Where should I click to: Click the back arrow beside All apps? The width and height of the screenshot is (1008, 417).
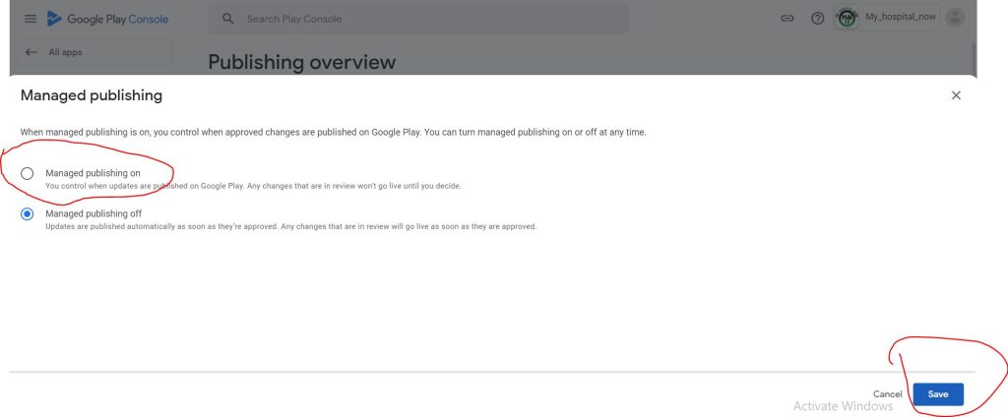click(31, 52)
